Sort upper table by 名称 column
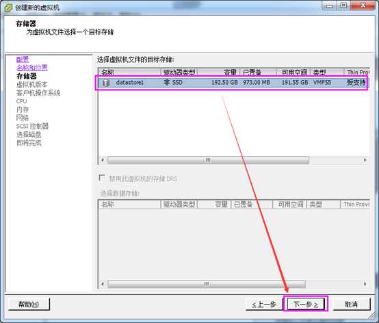The width and height of the screenshot is (379, 323). [x=129, y=72]
